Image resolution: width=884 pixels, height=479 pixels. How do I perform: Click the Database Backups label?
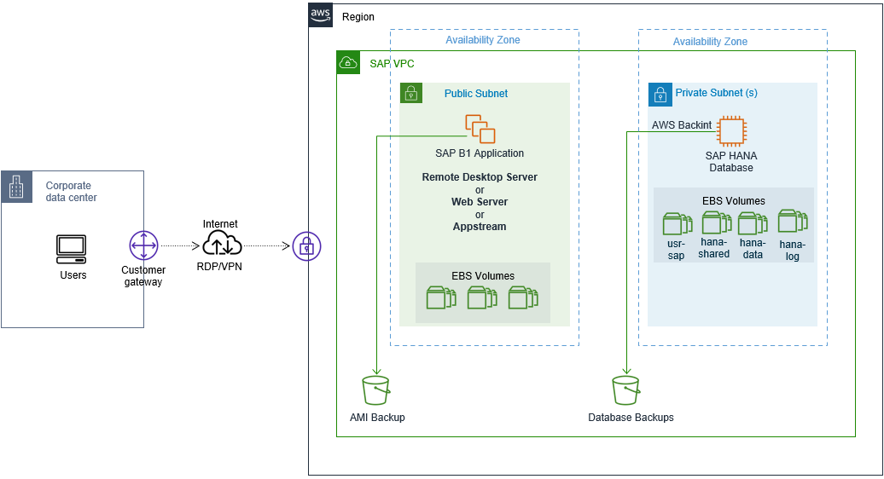pyautogui.click(x=631, y=418)
